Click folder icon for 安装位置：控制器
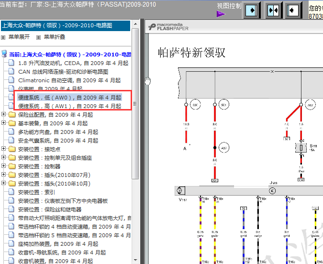323x264 pixels. coord(12,166)
